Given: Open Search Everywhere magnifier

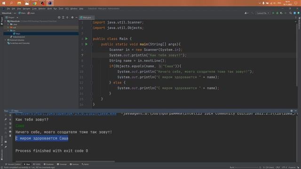Looking at the screenshot, I should click(291, 13).
